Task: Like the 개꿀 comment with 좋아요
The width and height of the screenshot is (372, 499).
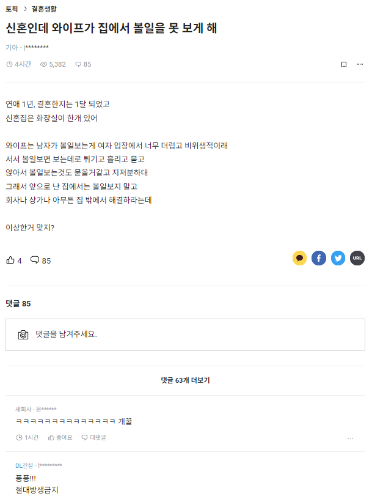Action: [x=60, y=438]
